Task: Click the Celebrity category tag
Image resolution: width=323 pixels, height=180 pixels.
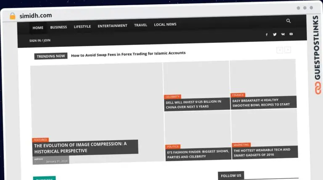Action: pos(172,97)
